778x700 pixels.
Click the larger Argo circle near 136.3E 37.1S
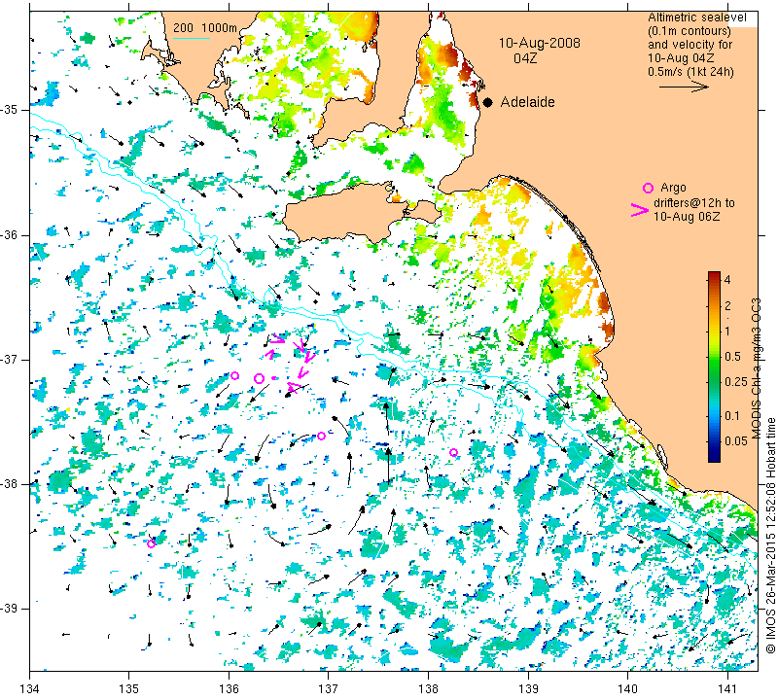pyautogui.click(x=259, y=379)
